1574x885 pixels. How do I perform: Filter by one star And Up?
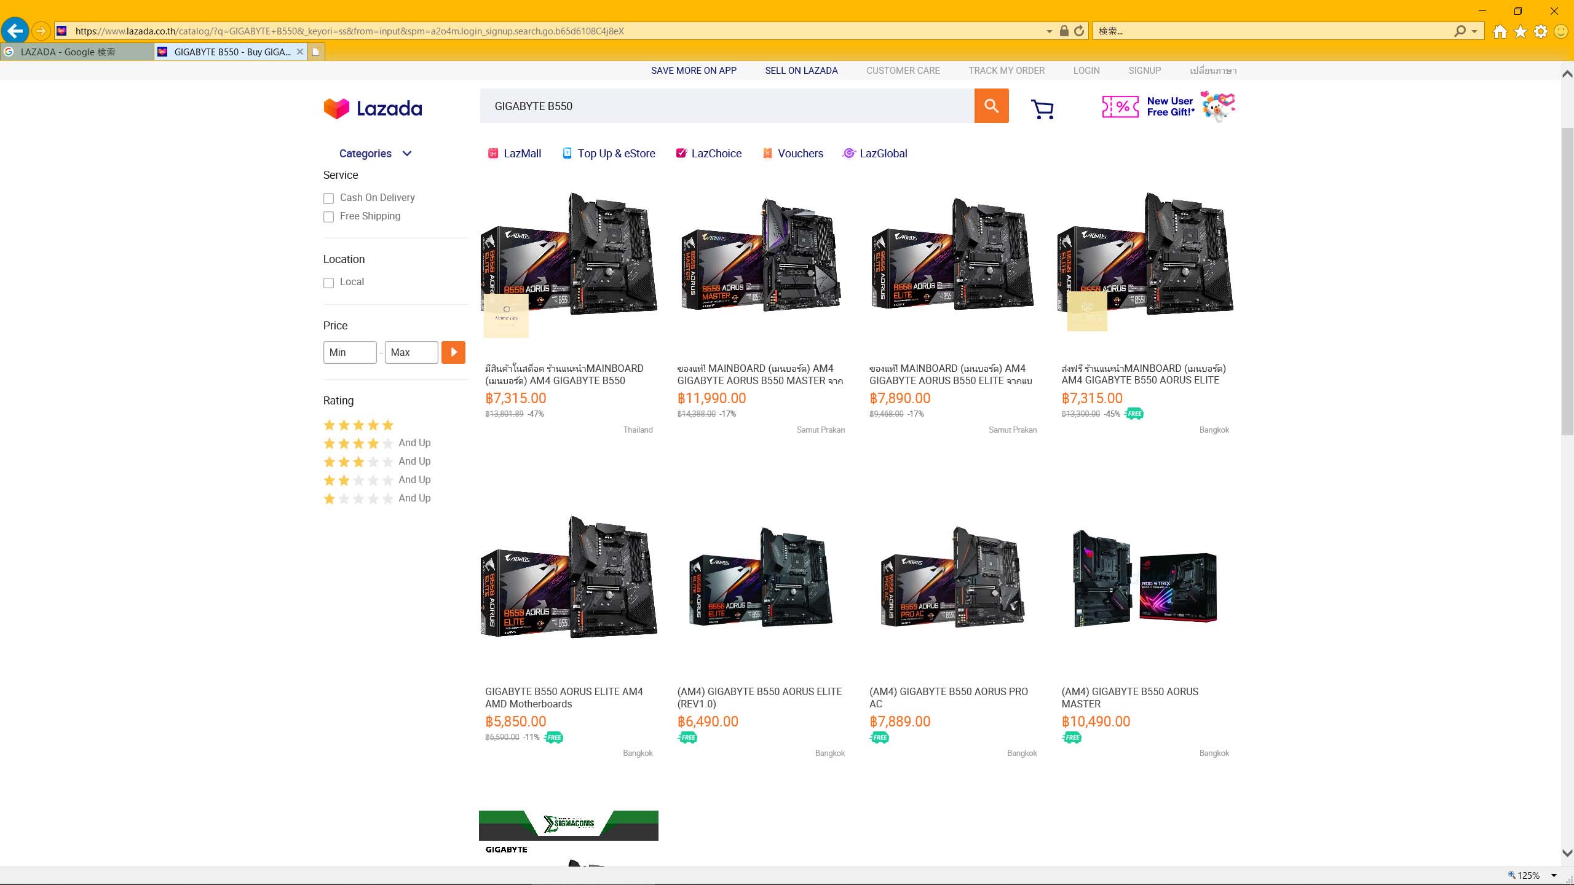click(x=377, y=498)
